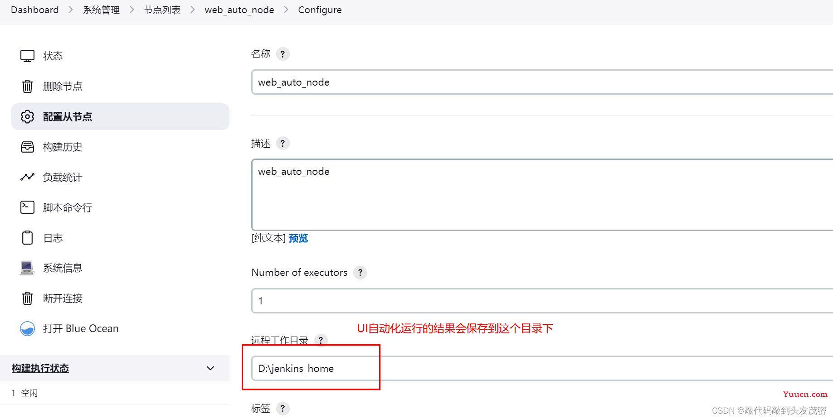Open 系统信息 from the sidebar
Image resolution: width=833 pixels, height=419 pixels.
pyautogui.click(x=120, y=268)
